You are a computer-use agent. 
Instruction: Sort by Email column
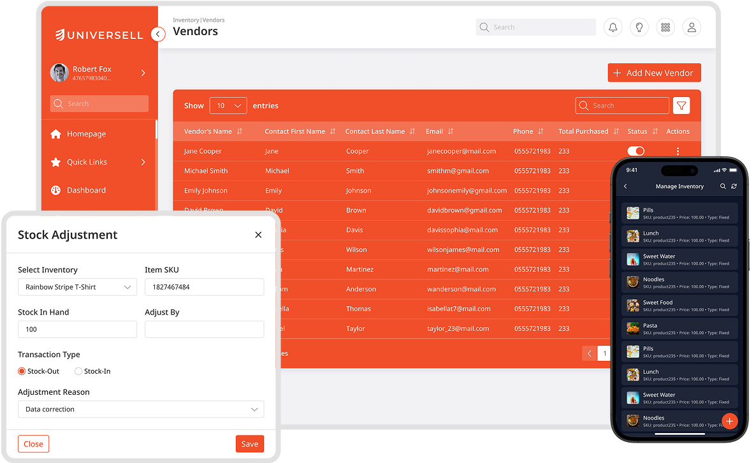click(451, 131)
